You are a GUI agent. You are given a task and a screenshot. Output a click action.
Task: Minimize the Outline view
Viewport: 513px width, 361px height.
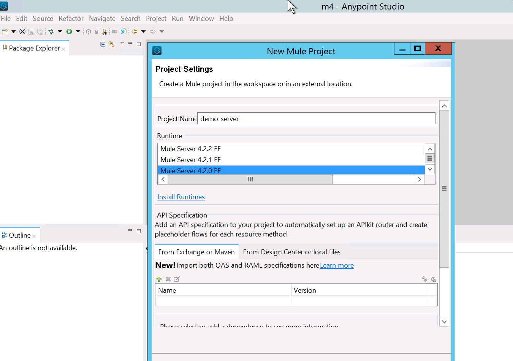pos(130,230)
